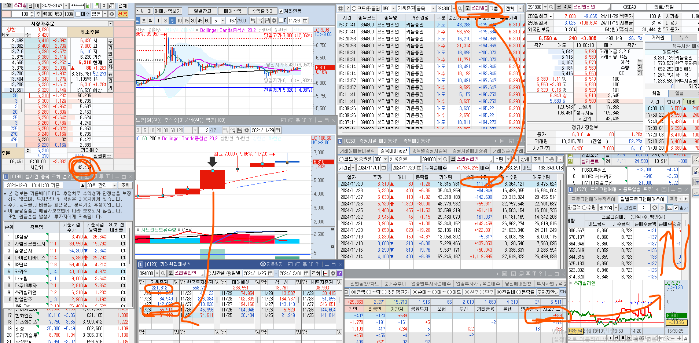Screen dimensions: 699x343
Task: Click 일별잔고 button
Action: [203, 11]
